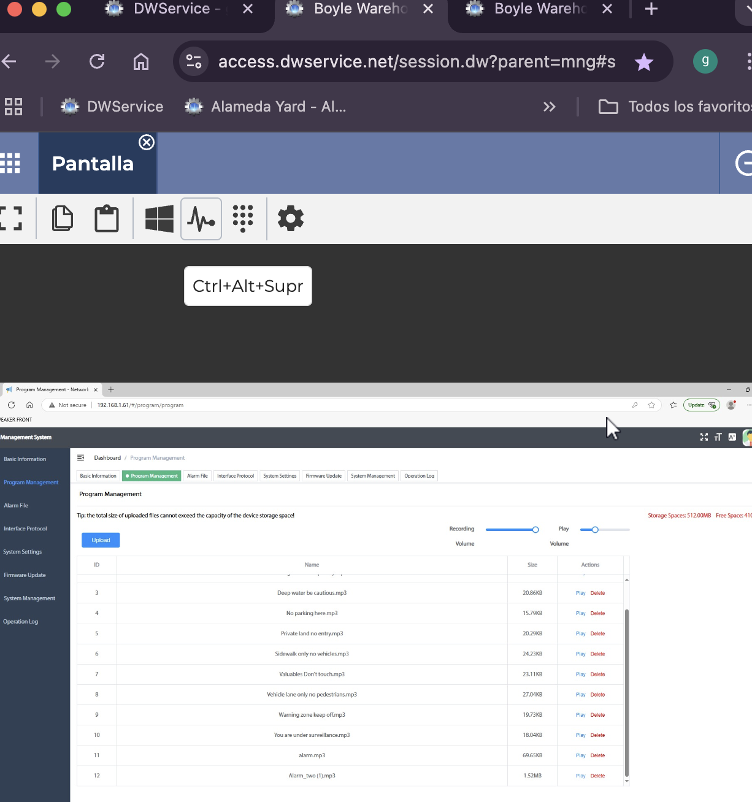
Task: Open Chrome tab groups grid icon
Action: (x=13, y=107)
